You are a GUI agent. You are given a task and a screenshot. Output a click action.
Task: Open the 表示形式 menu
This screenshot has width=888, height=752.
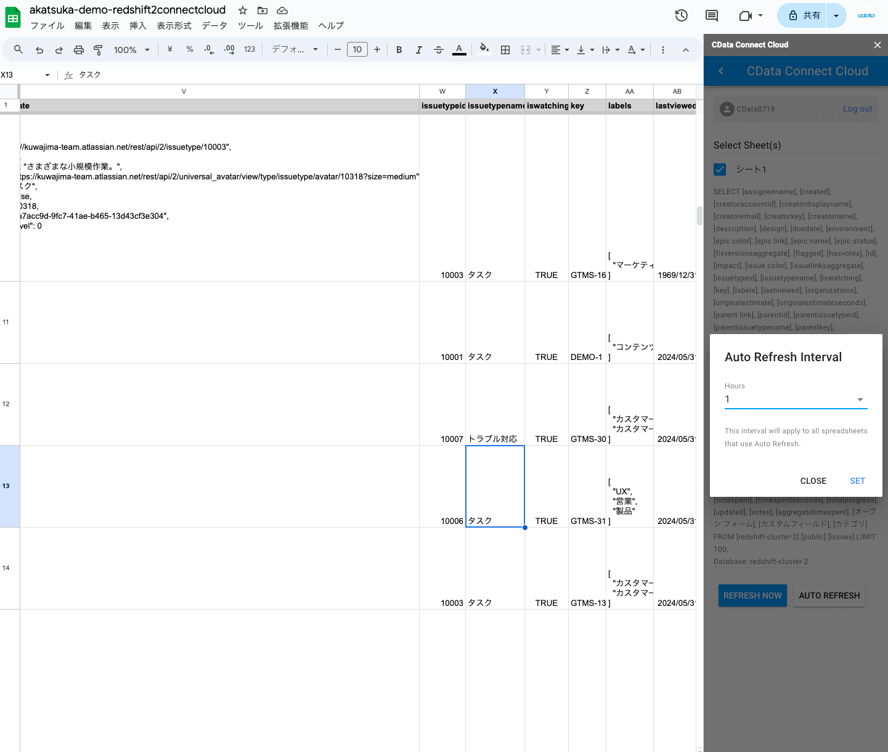[174, 26]
